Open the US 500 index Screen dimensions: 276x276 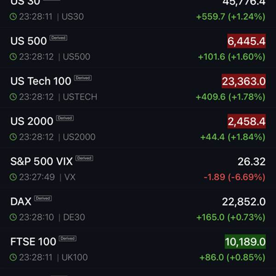click(29, 41)
